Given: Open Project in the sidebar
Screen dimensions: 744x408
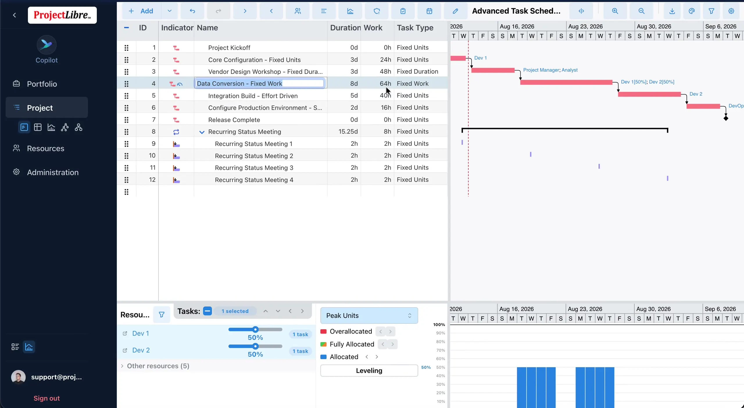Looking at the screenshot, I should 46,108.
